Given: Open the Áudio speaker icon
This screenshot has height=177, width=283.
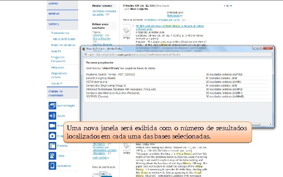Looking at the screenshot, I should point(52,116).
